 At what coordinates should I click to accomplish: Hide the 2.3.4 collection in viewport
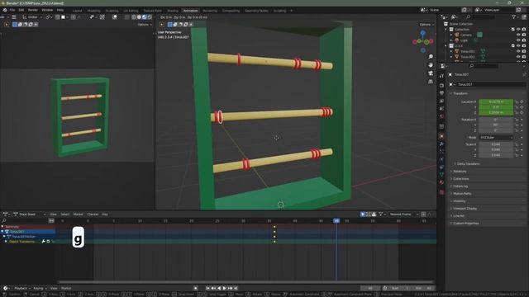point(518,45)
